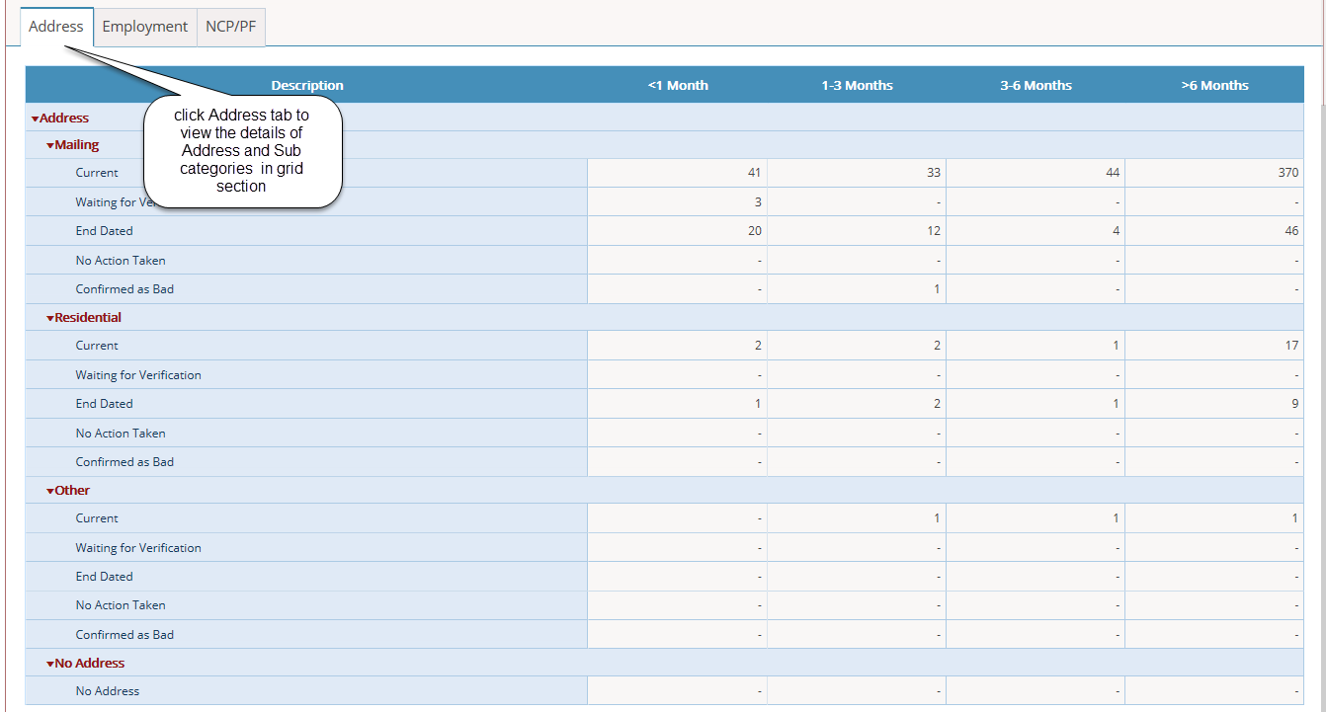Open Residential End Dated 1-3 Months count 2
This screenshot has width=1326, height=712.
click(x=937, y=404)
